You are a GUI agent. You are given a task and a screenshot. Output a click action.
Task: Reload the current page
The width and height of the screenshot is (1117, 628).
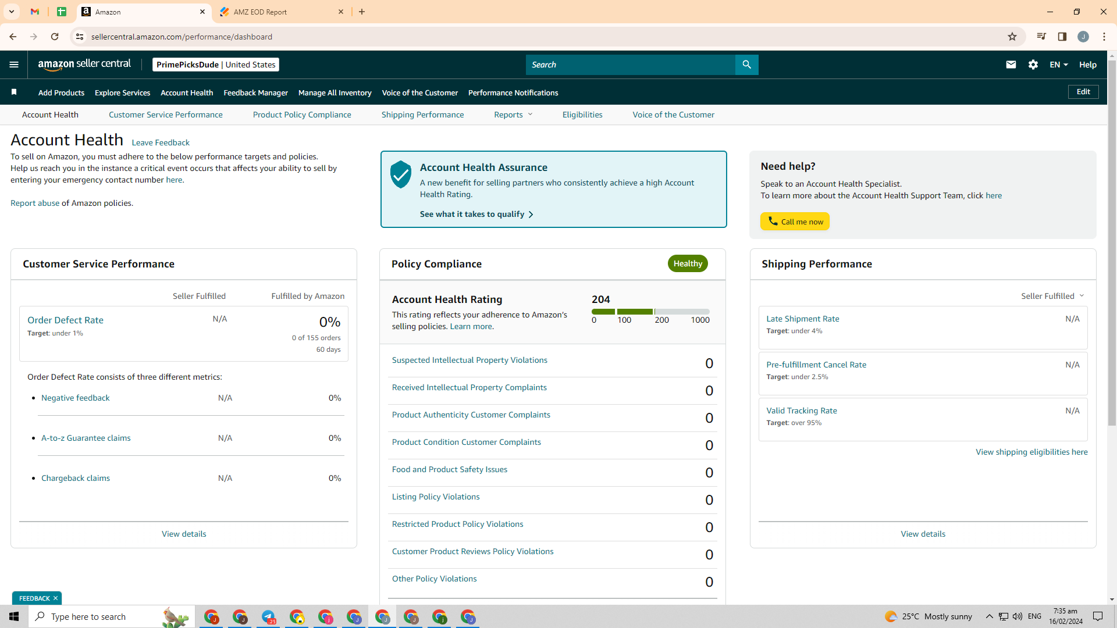point(55,37)
